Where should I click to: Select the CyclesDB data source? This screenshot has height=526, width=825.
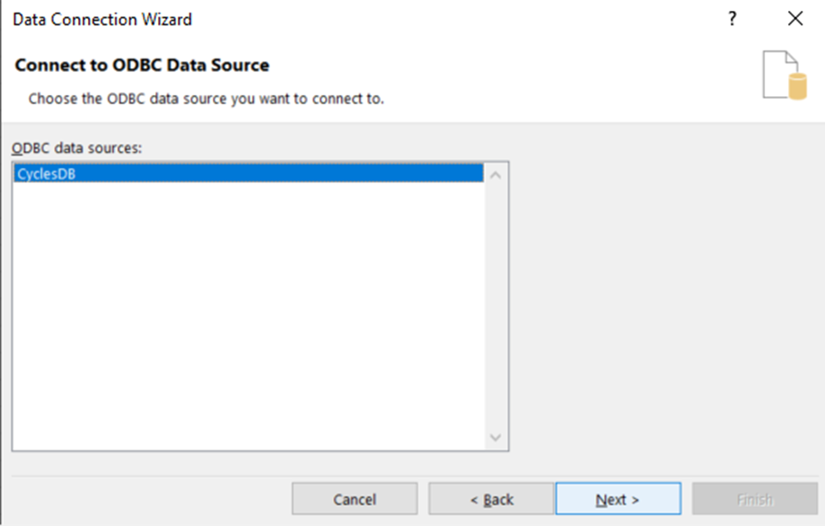(x=249, y=173)
